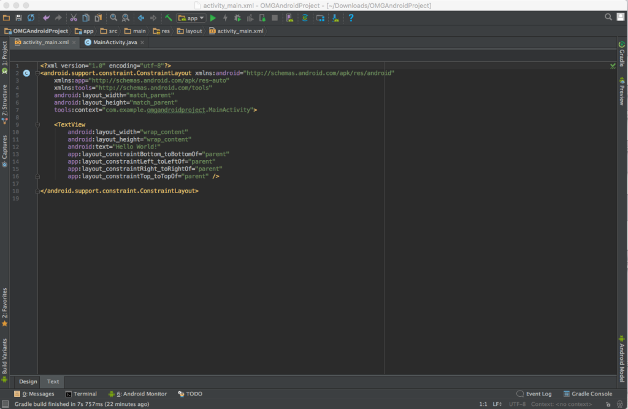The image size is (628, 409).
Task: Open the LF line separator selector
Action: coord(496,404)
